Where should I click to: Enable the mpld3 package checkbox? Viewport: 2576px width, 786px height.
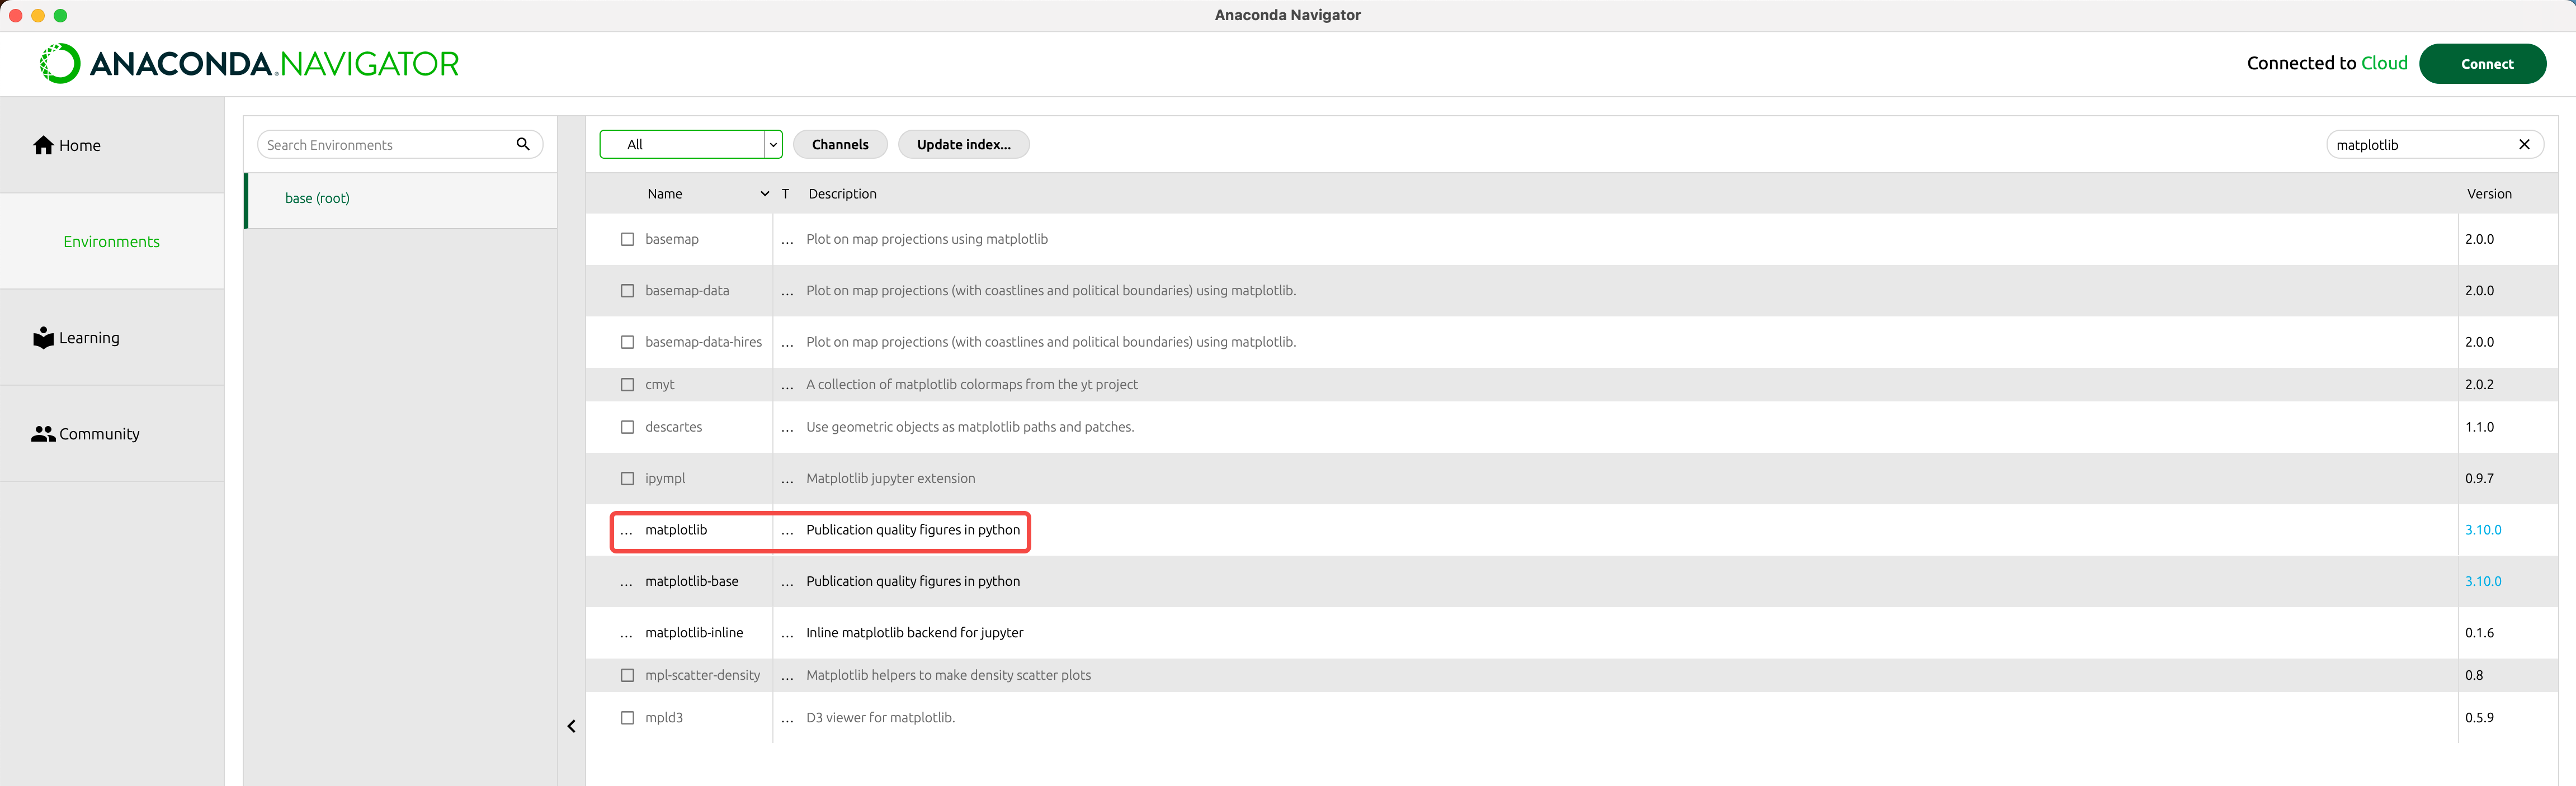click(627, 718)
